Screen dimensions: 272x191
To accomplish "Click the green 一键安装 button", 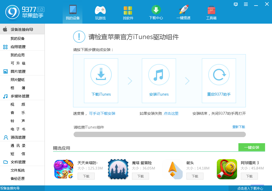I will pos(251,147).
